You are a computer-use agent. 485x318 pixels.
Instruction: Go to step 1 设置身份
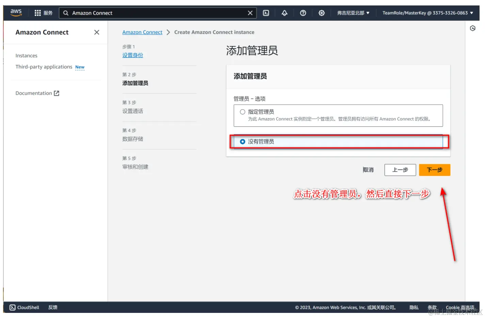click(x=133, y=55)
